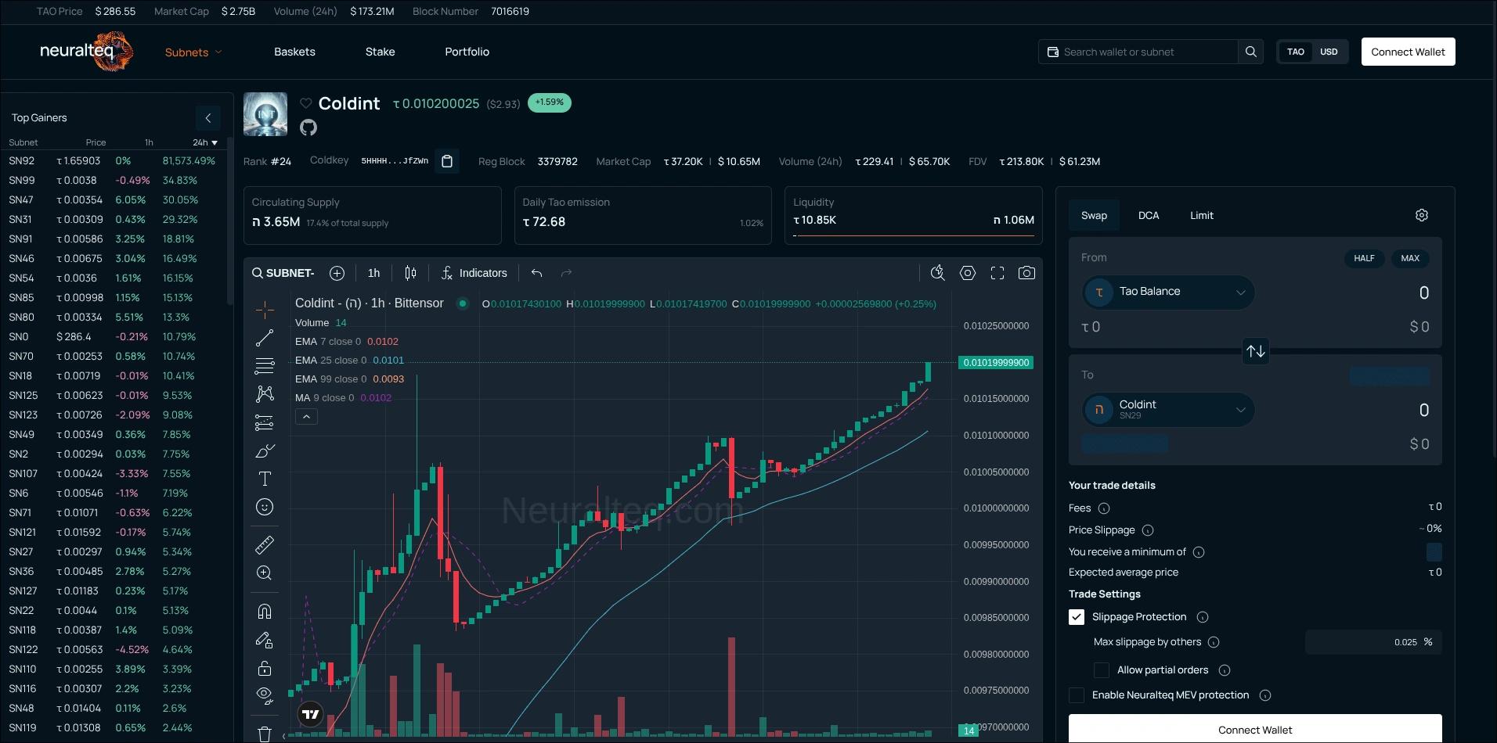Use MAX Tao balance
1497x743 pixels.
click(x=1409, y=258)
